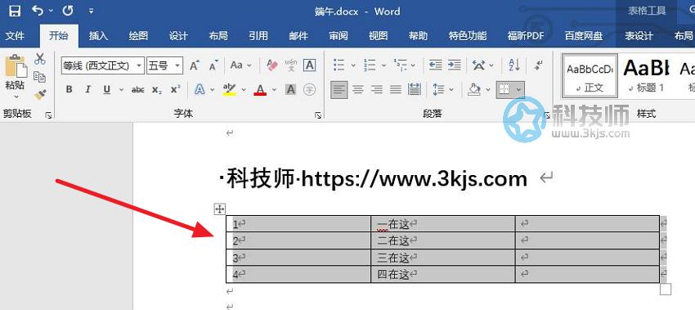Viewport: 695px width, 310px height.
Task: Align text right
Action: click(377, 90)
